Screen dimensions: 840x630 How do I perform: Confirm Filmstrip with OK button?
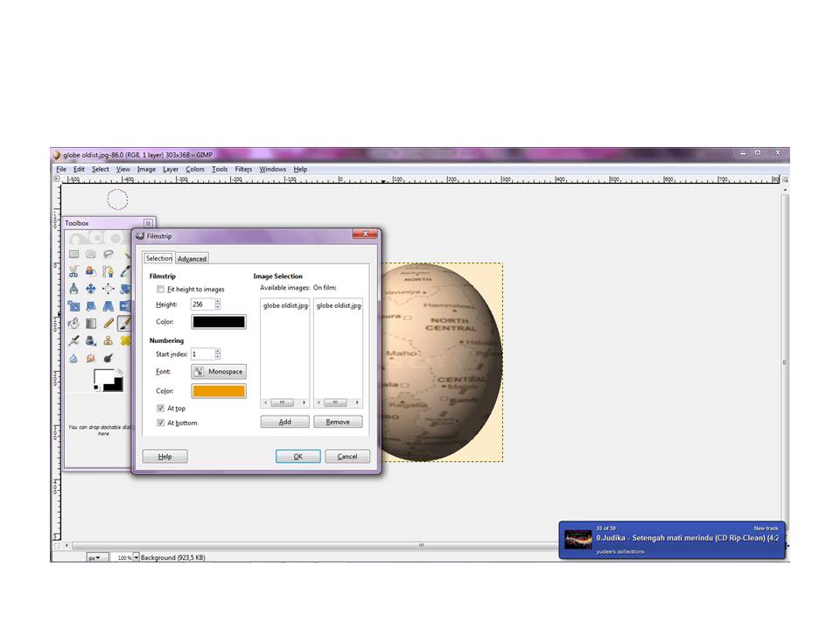[x=297, y=457]
